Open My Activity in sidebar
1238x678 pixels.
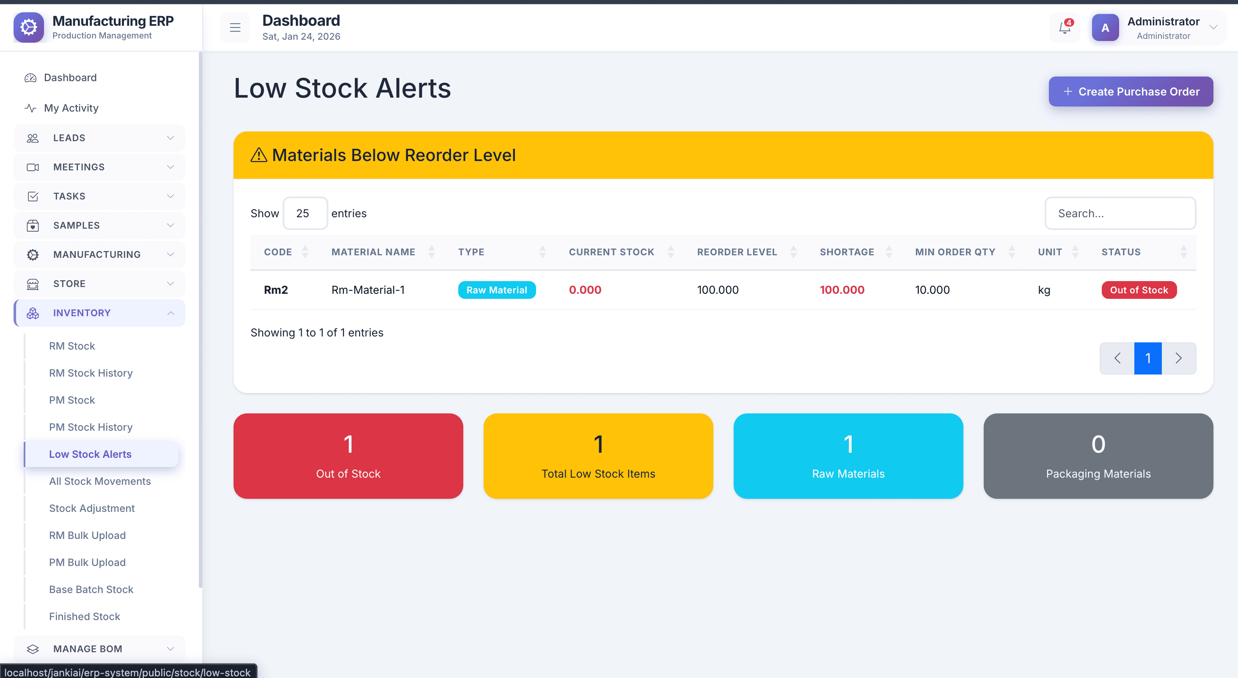71,108
